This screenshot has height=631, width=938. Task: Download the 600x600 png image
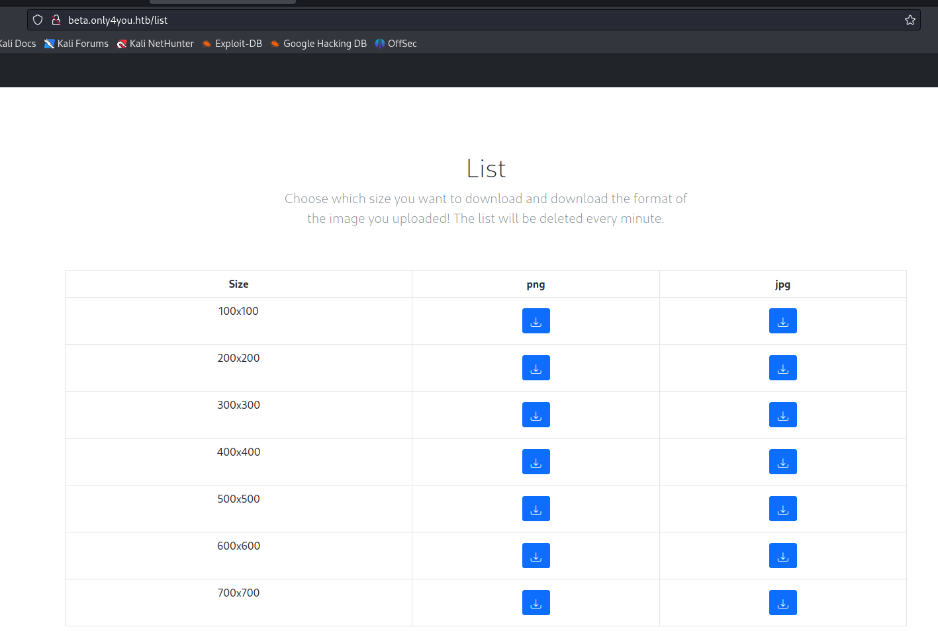click(536, 556)
